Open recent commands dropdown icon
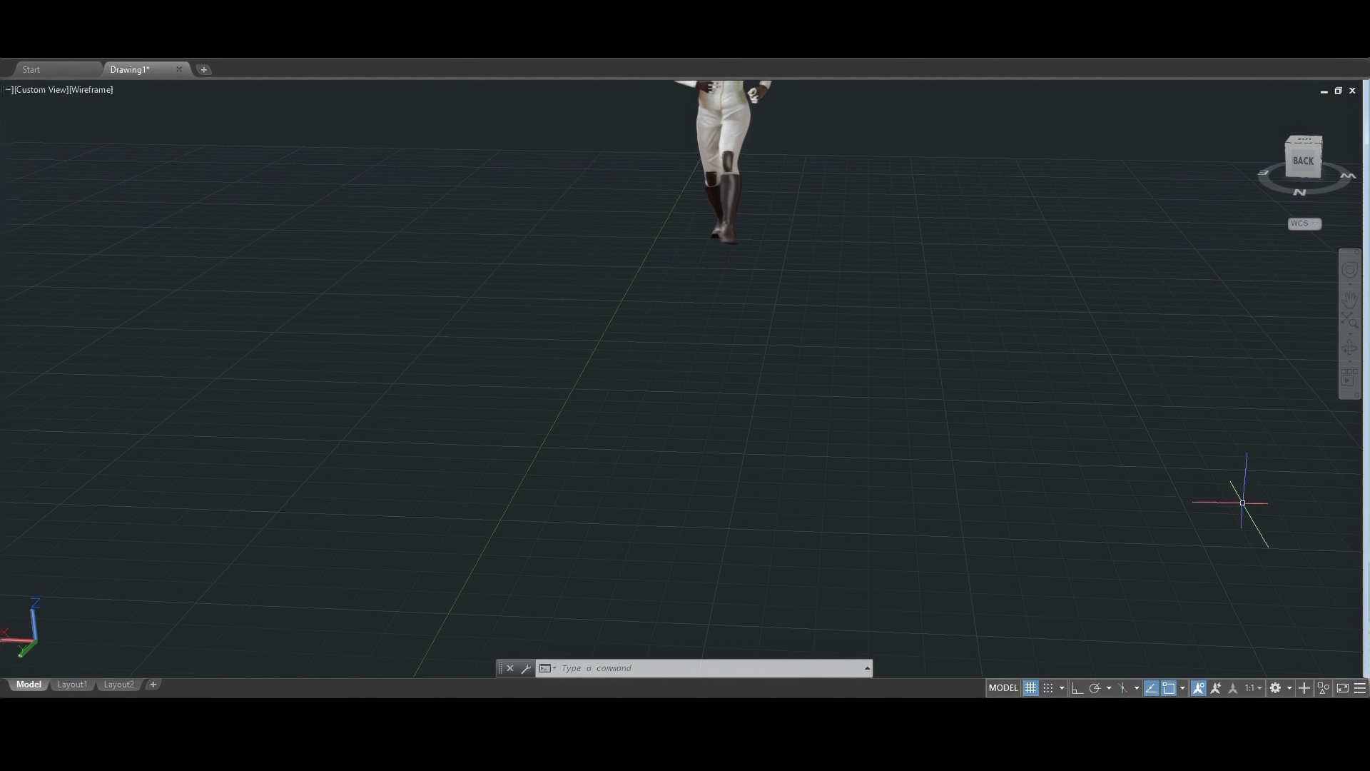This screenshot has width=1370, height=771. click(547, 669)
